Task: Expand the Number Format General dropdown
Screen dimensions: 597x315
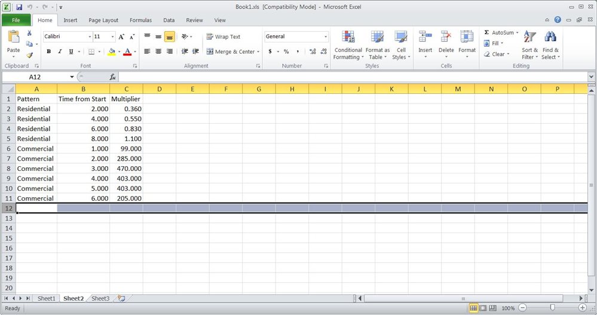Action: pos(326,36)
